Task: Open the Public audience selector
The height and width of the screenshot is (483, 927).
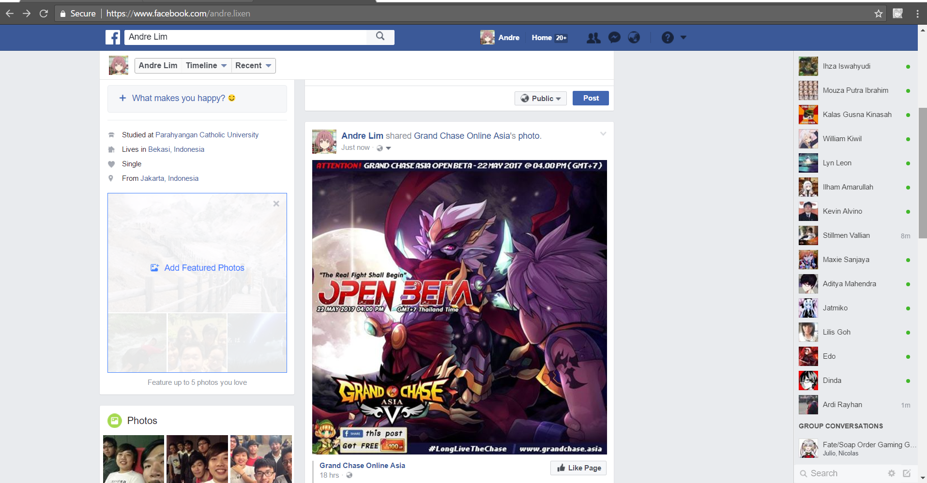Action: coord(541,98)
